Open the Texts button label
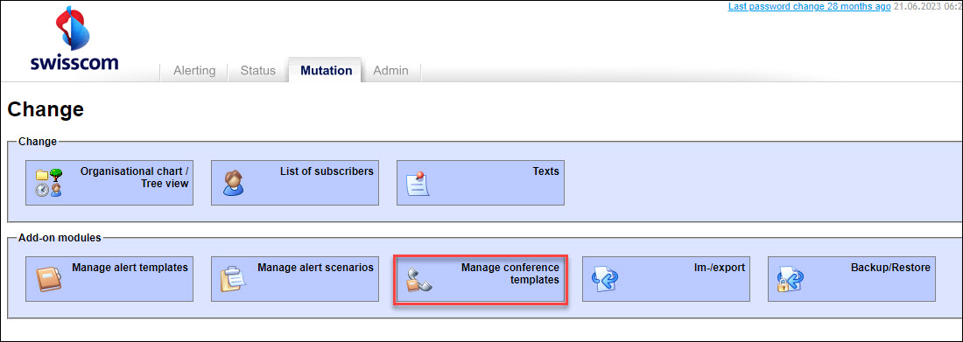963x342 pixels. click(x=546, y=171)
